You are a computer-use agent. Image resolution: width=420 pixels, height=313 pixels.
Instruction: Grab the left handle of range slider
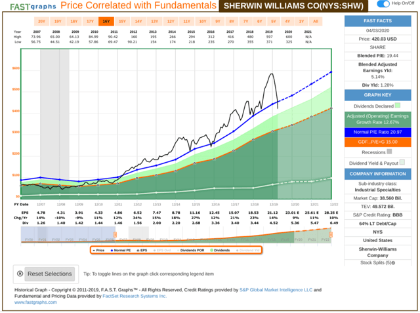[115, 234]
